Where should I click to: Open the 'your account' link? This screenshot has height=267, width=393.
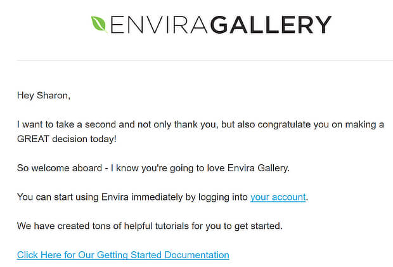click(278, 197)
